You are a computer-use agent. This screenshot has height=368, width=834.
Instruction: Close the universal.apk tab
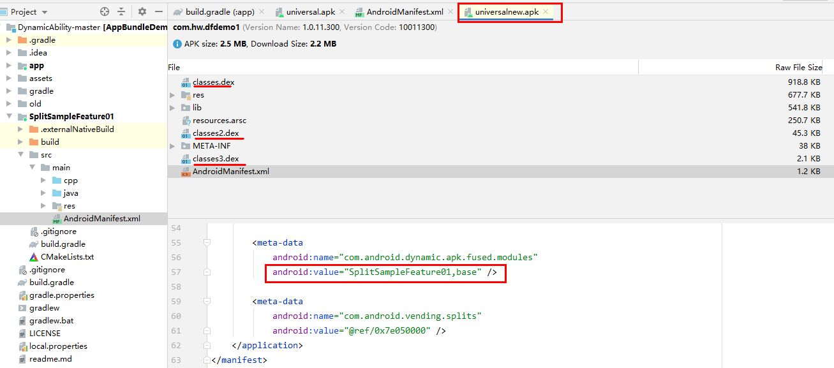coord(342,12)
